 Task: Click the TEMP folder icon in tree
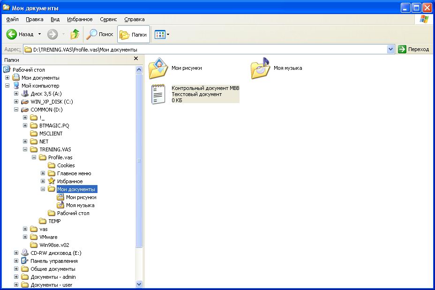pos(43,221)
